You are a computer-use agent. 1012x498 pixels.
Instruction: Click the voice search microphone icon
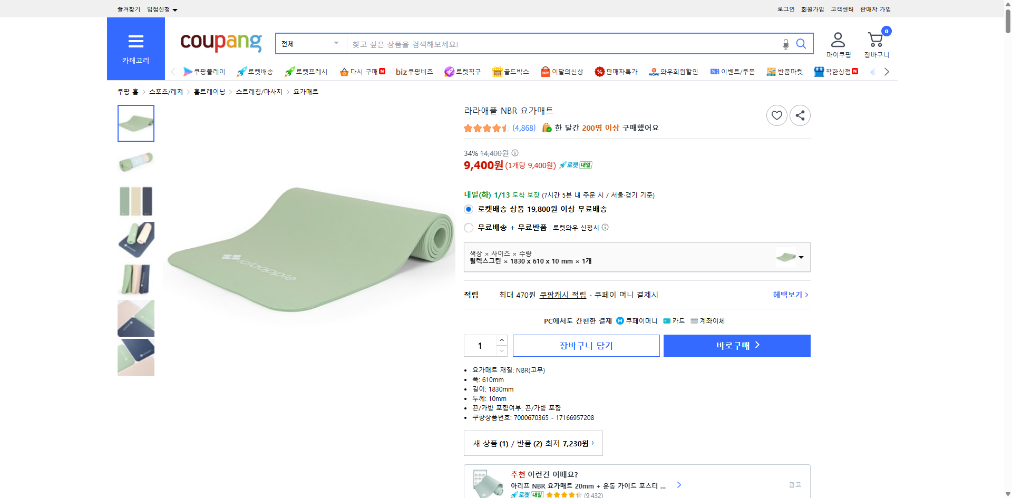[x=785, y=44]
